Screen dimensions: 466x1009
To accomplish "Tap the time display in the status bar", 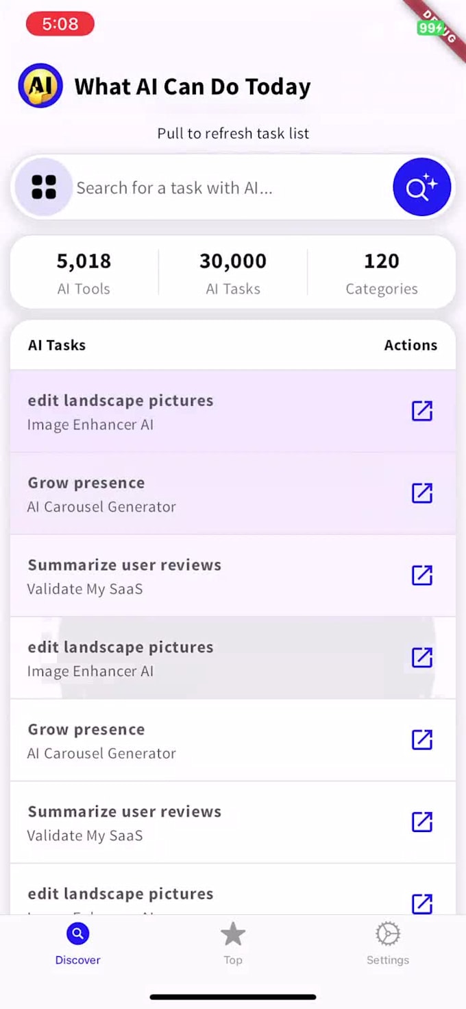I will (x=59, y=23).
